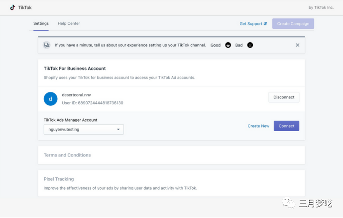Expand the Terms and Conditions section
The image size is (343, 218).
[x=67, y=155]
